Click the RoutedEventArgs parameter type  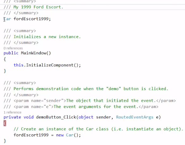click(134, 117)
